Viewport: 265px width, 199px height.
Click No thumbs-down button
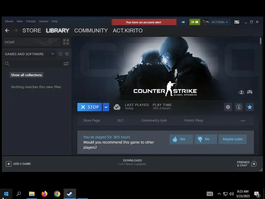pyautogui.click(x=206, y=139)
